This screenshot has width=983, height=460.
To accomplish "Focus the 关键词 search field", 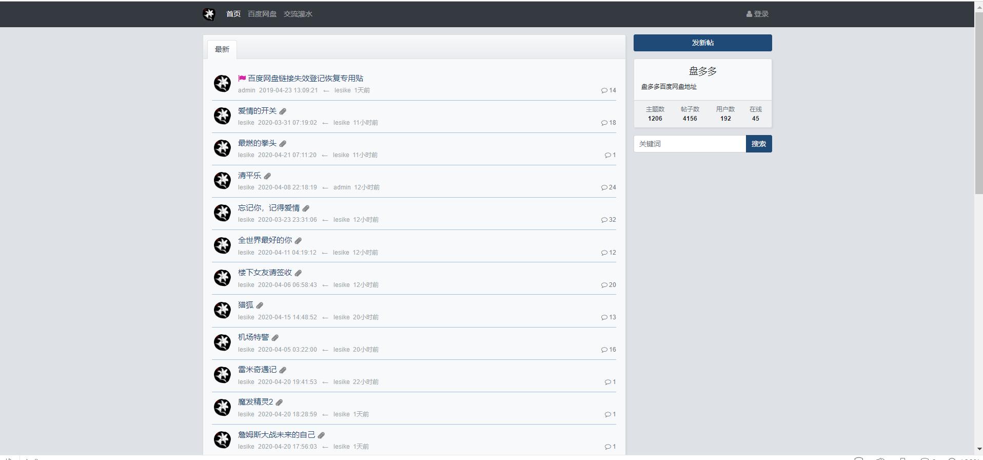I will 690,144.
